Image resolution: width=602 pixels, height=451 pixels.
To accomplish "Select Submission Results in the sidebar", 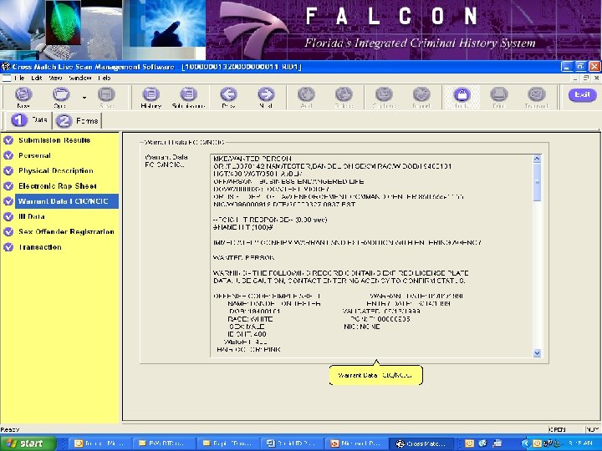I will point(54,140).
